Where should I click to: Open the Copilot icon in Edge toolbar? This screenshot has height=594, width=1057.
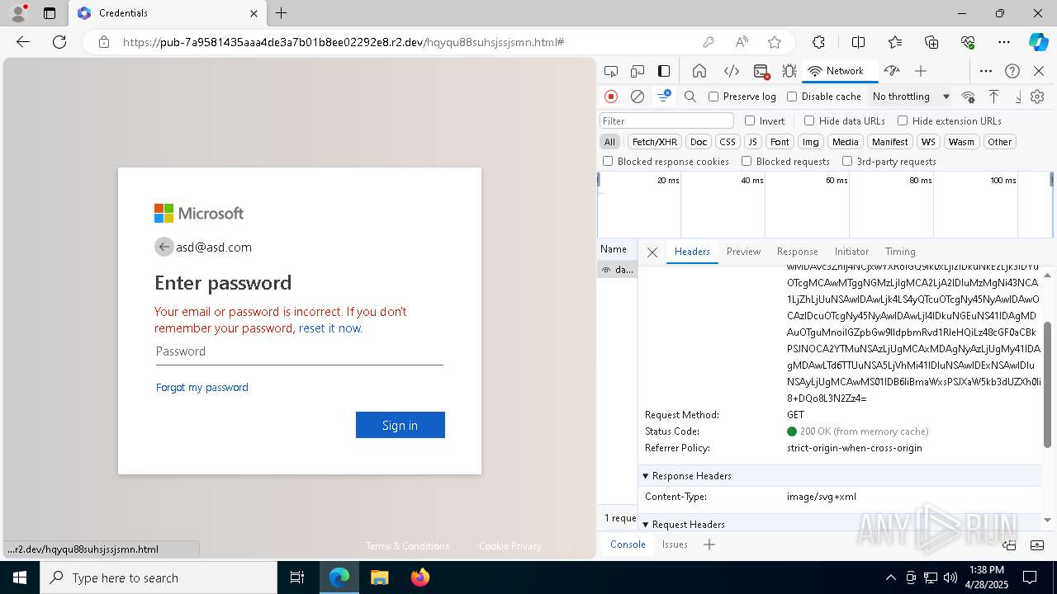pos(1038,42)
